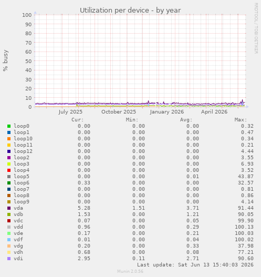Viewport: 261px width, 277px height.
Task: Click the loop3 lime legend swatch
Action: [x=9, y=164]
